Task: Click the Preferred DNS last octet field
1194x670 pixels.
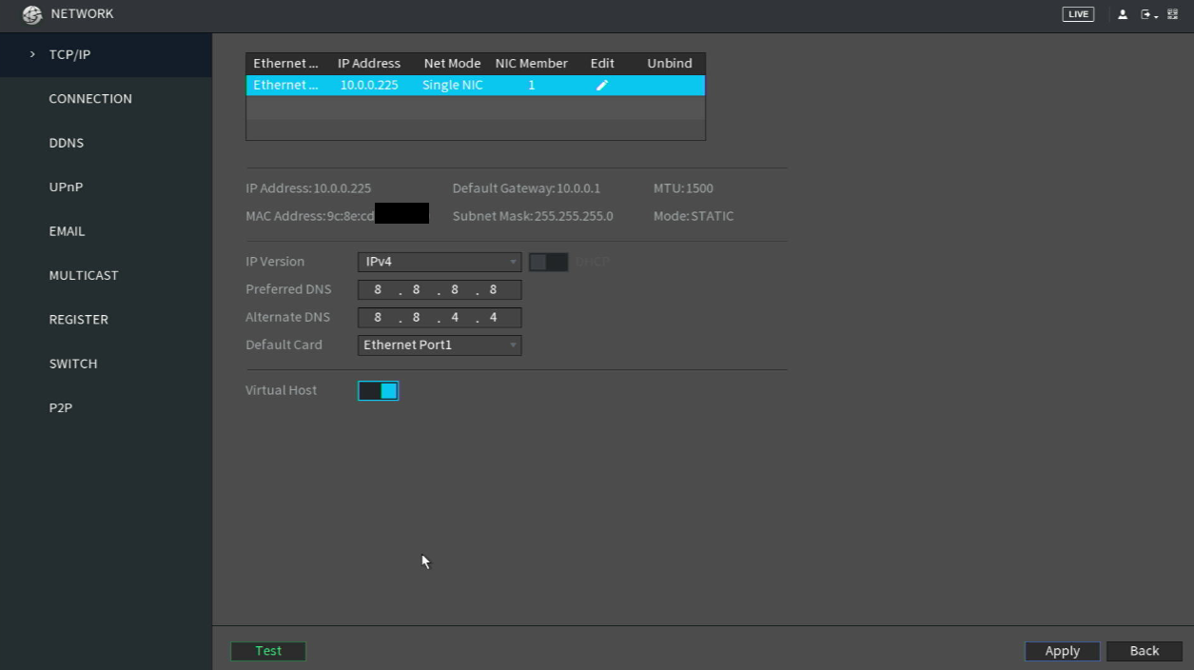Action: click(493, 289)
